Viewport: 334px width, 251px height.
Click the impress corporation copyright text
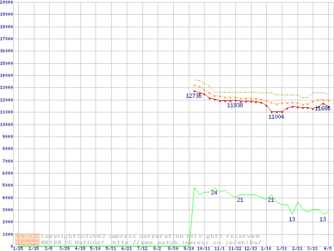(x=151, y=236)
